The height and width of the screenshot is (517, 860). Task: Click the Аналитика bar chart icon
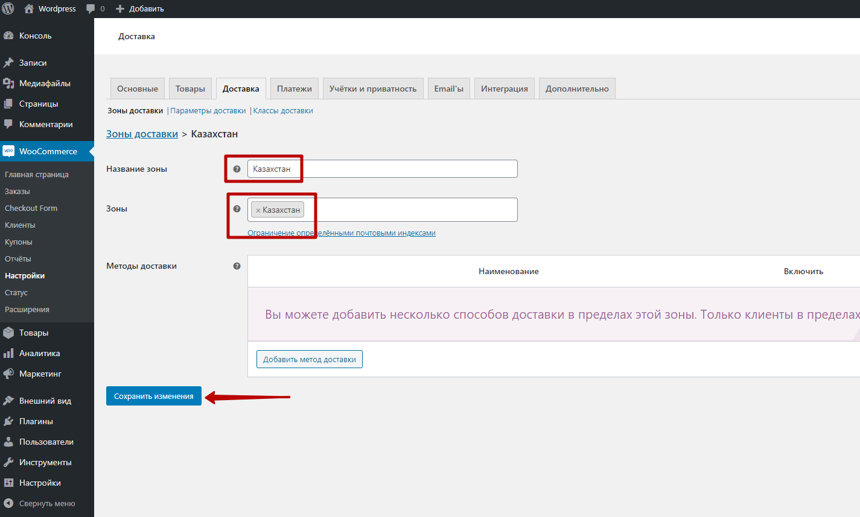click(8, 353)
